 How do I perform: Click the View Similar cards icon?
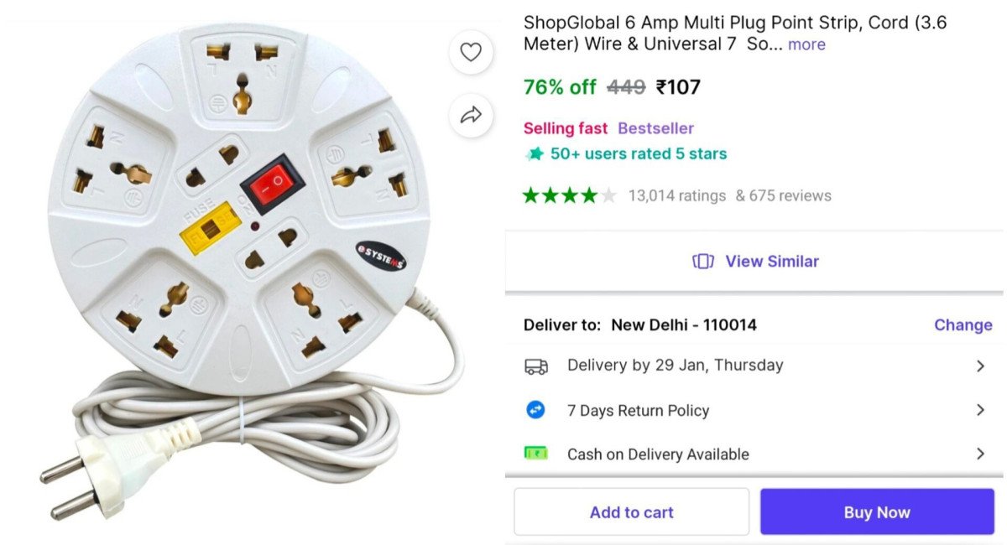tap(703, 262)
